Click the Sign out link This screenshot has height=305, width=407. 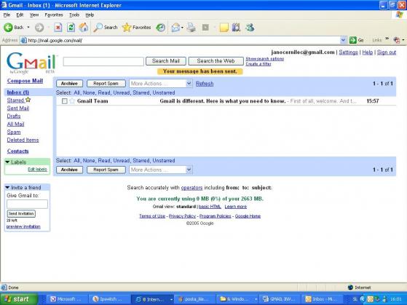pos(387,52)
